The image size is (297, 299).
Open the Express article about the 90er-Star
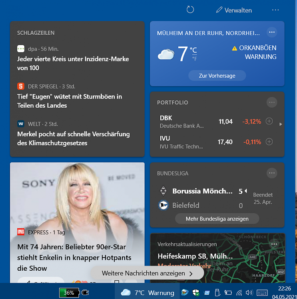pyautogui.click(x=74, y=258)
